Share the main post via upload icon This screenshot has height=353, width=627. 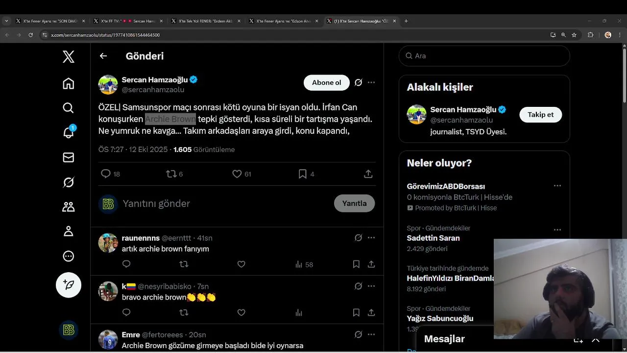pyautogui.click(x=368, y=174)
